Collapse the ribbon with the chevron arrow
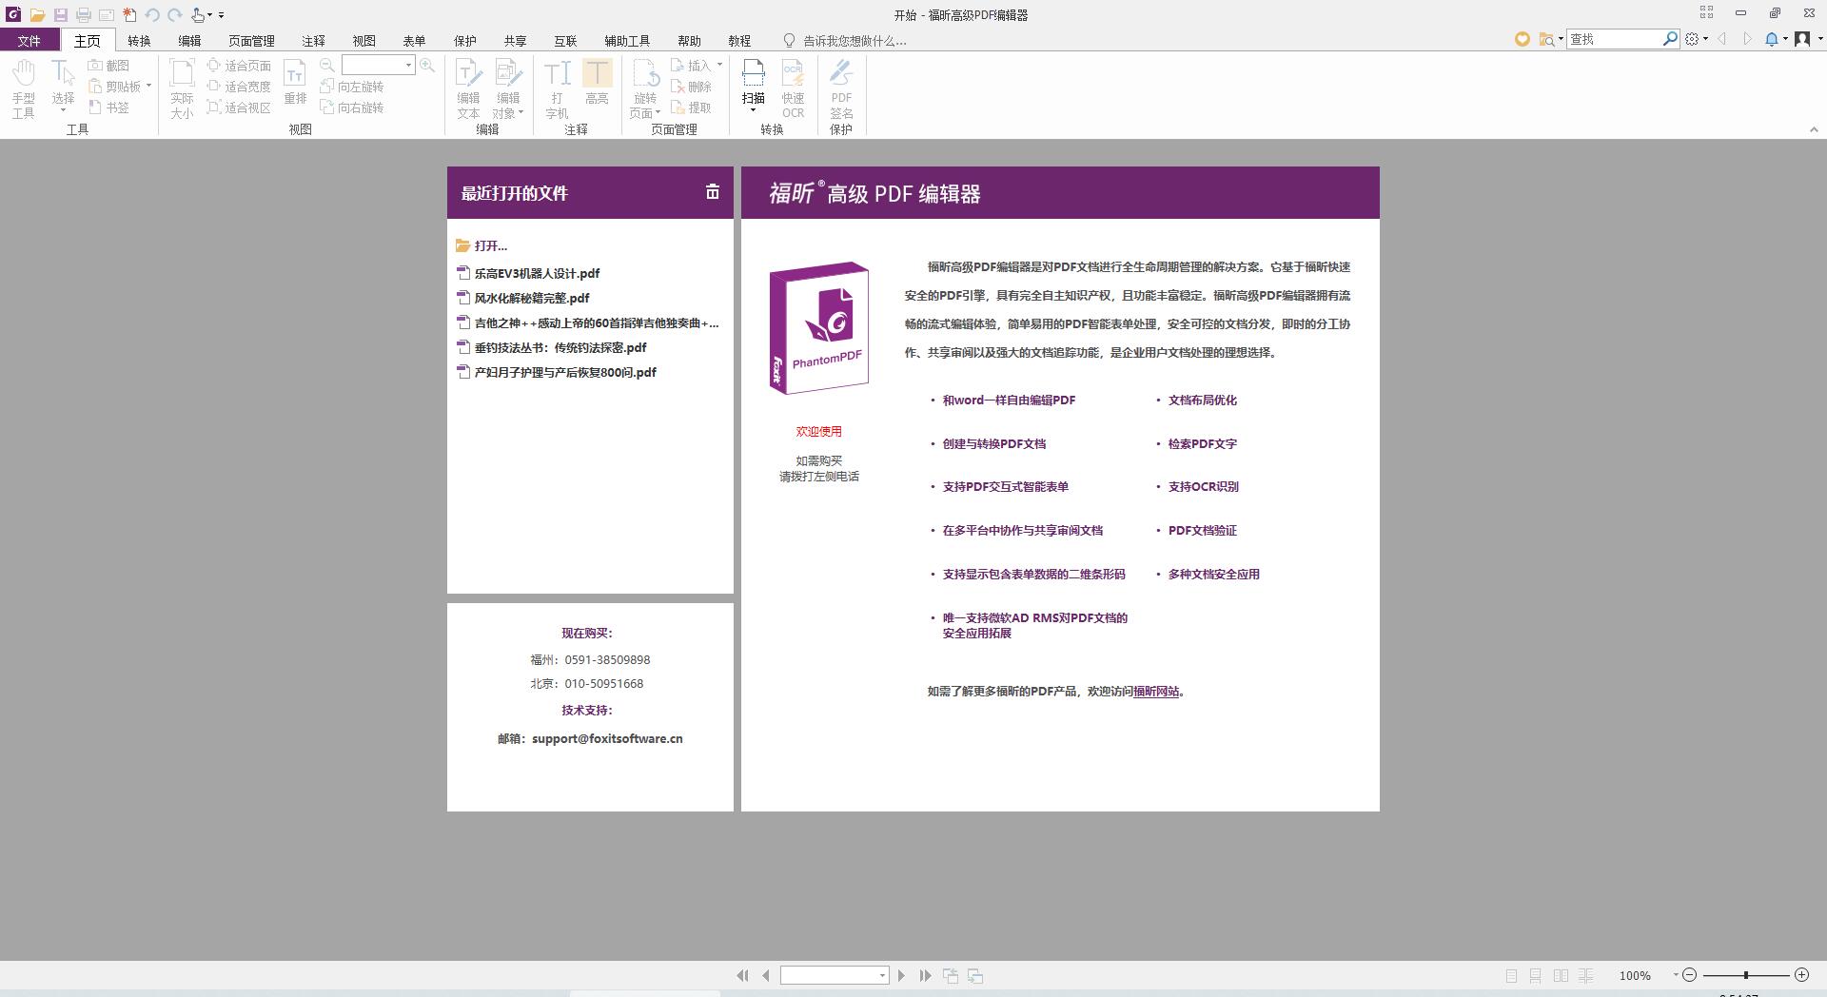This screenshot has width=1827, height=997. pos(1813,129)
